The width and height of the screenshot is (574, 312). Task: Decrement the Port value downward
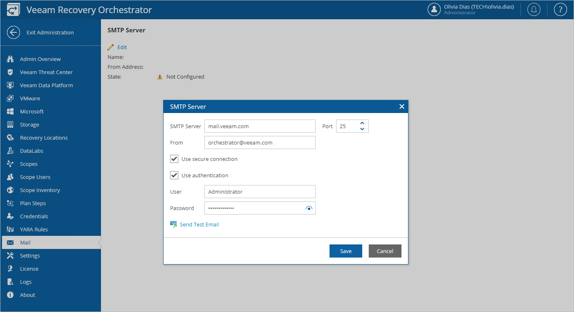tap(362, 129)
